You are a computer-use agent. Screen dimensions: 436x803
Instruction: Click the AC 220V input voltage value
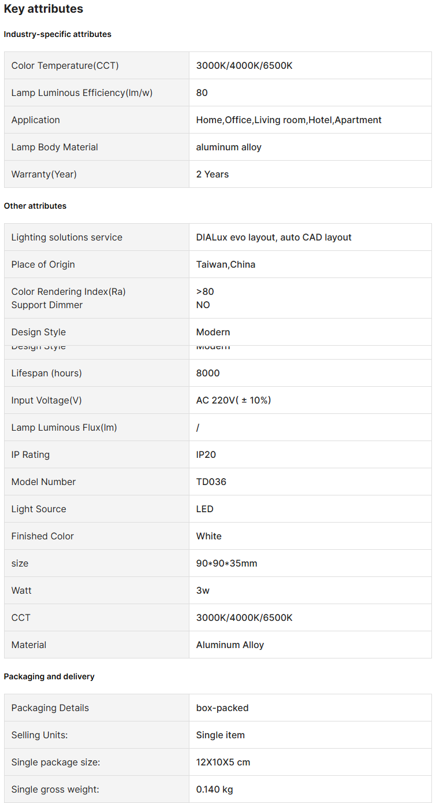pos(233,401)
